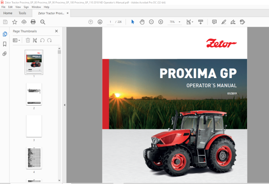Open the Attachments paperclip panel
This screenshot has width=269, height=184.
coord(4,54)
